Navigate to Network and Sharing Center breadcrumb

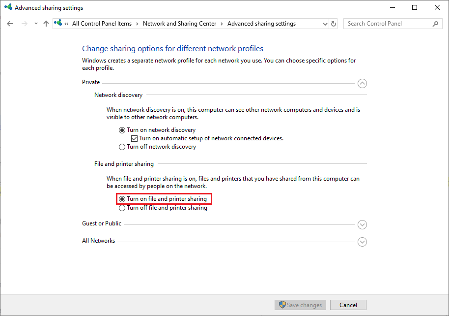click(x=179, y=24)
